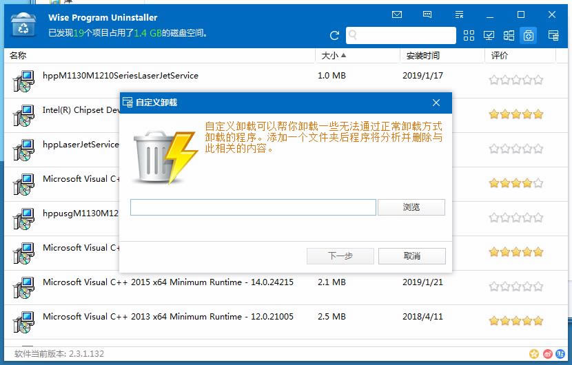
Task: Select the first-aid kit system components icon
Action: pyautogui.click(x=528, y=35)
